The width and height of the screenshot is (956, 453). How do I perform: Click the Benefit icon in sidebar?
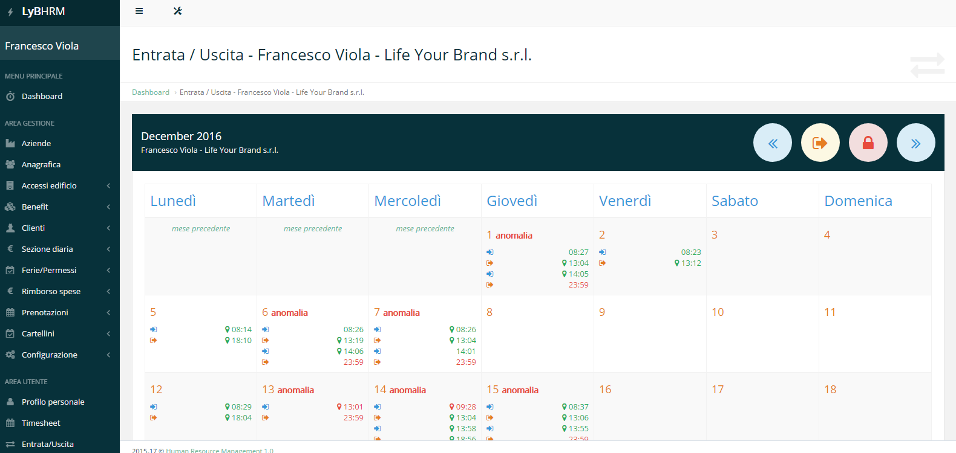click(x=10, y=207)
